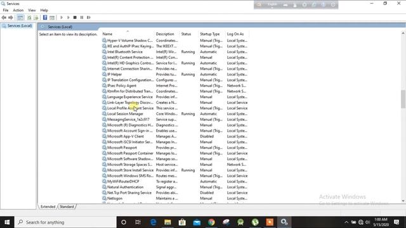Select the Microsoft Passport Container service
Screen dimensions: 406x228
(175, 153)
